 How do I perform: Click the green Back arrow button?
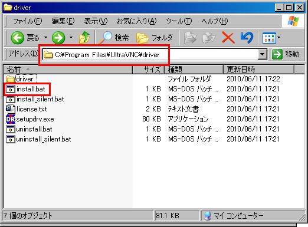(17, 38)
